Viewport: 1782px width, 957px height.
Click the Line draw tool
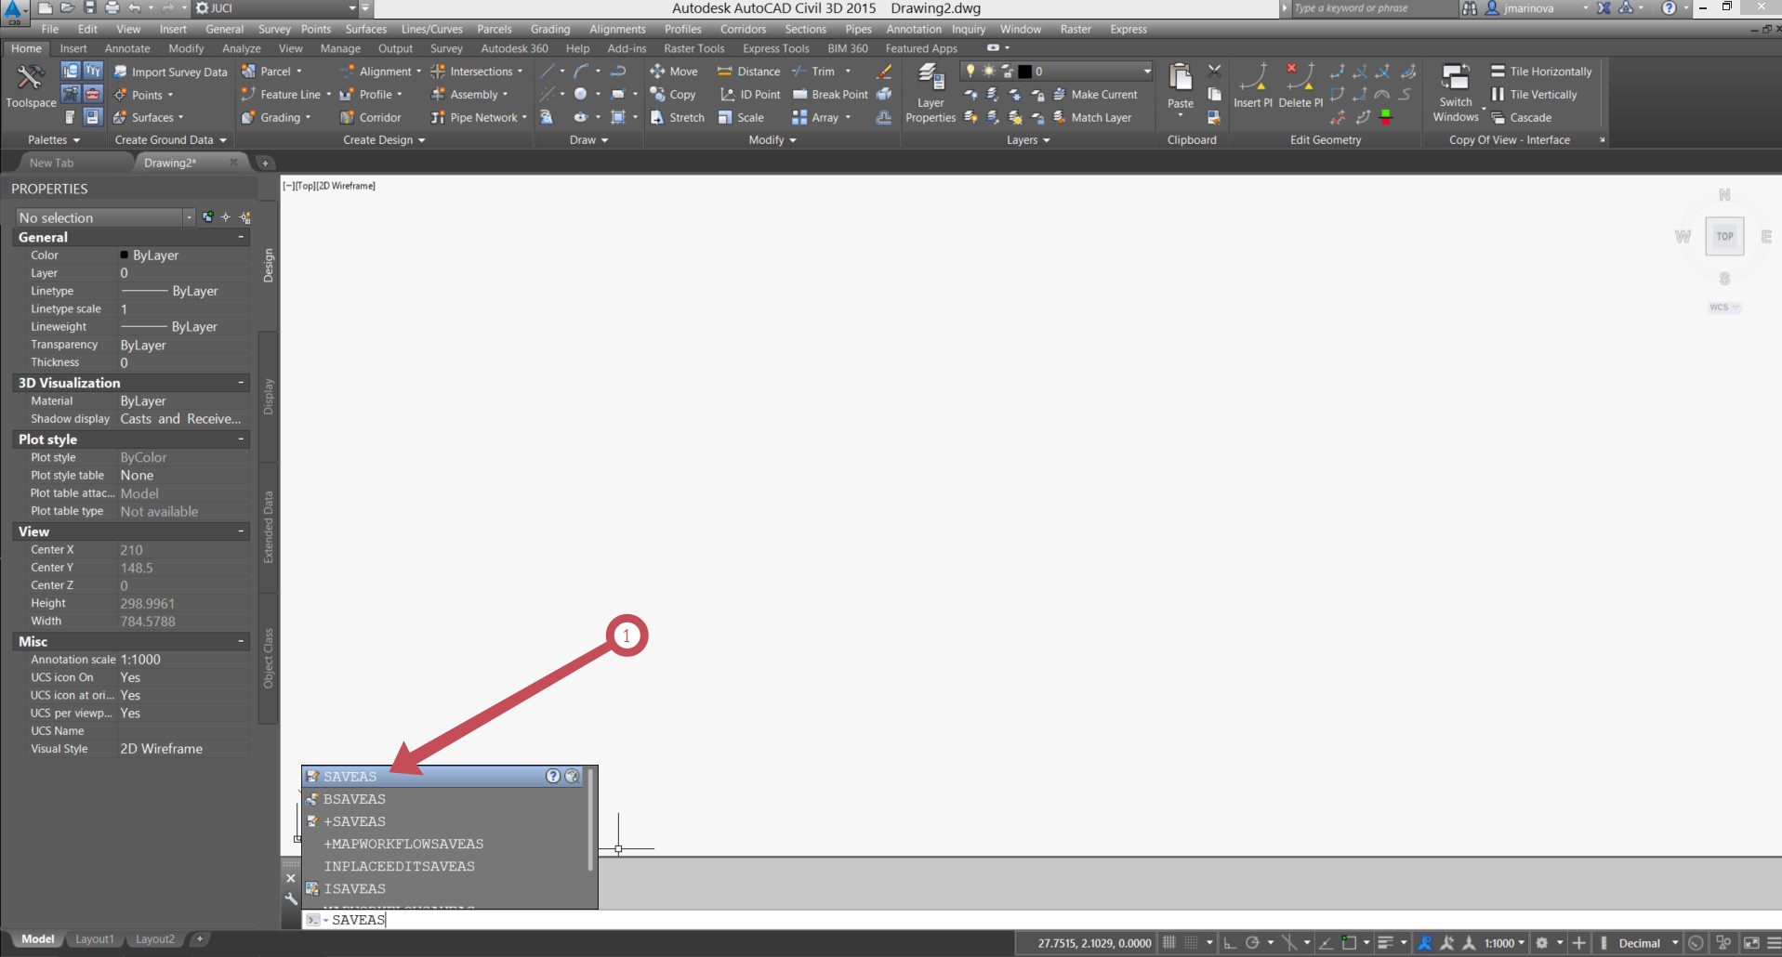coord(548,71)
